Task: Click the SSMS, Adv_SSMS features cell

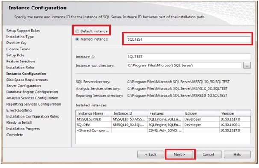Action: coord(165,130)
